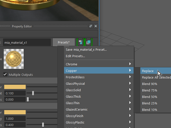Expand the FrostedGlass preset submenu

click(99, 77)
